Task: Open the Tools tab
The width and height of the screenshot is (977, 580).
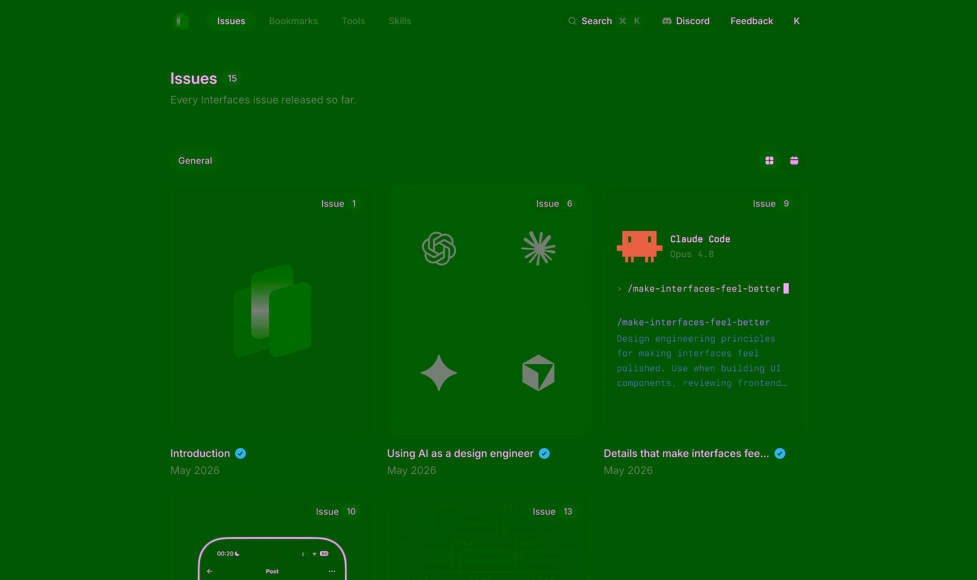Action: click(353, 21)
